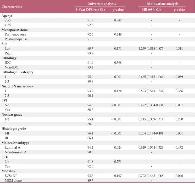Click the multivariate p-value 0.472
Viewport: 195px width, 184px height.
tap(179, 148)
